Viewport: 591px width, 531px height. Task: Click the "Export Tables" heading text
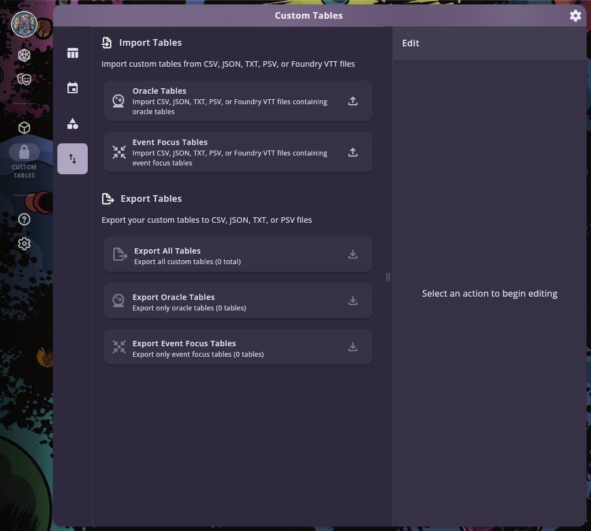point(151,199)
